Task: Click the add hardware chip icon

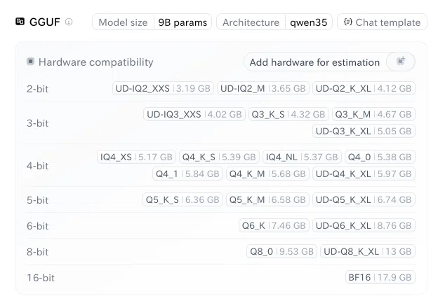Action: (401, 61)
